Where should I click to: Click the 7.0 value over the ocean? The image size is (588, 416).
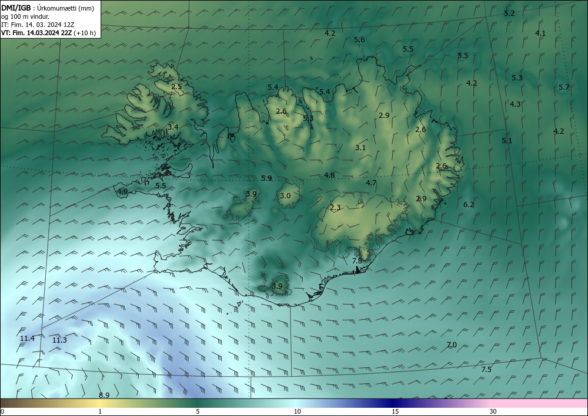click(x=452, y=344)
